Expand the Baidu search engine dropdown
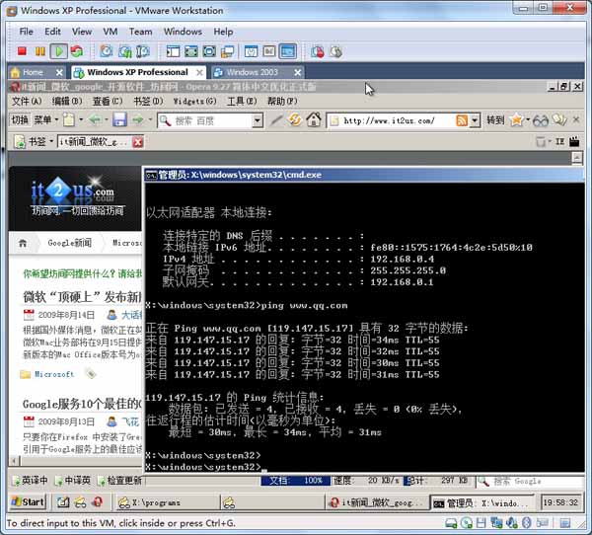Viewport: 592px width, 535px height. (258, 120)
